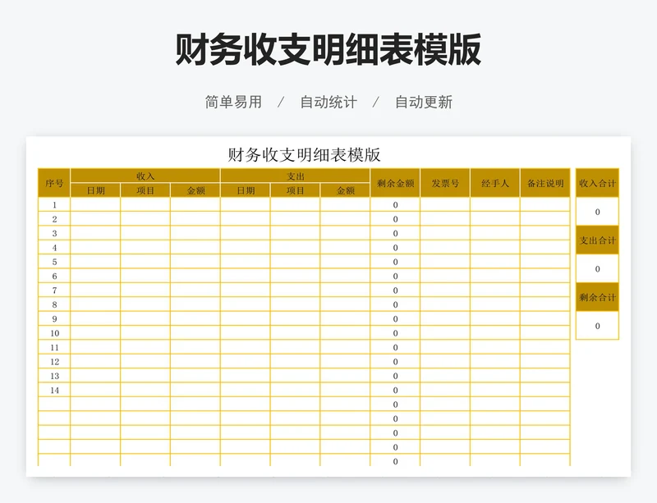Screen dimensions: 657x503
Task: Select serial number cell 5
Action: point(54,262)
